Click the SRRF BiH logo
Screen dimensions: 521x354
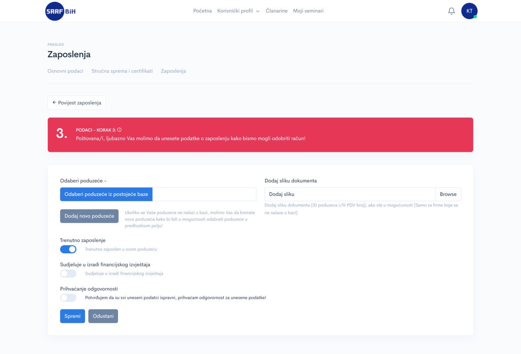point(60,11)
